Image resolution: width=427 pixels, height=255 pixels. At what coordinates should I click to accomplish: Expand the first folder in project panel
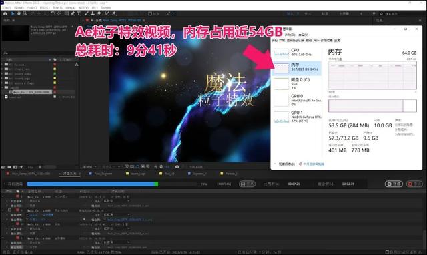point(3,65)
